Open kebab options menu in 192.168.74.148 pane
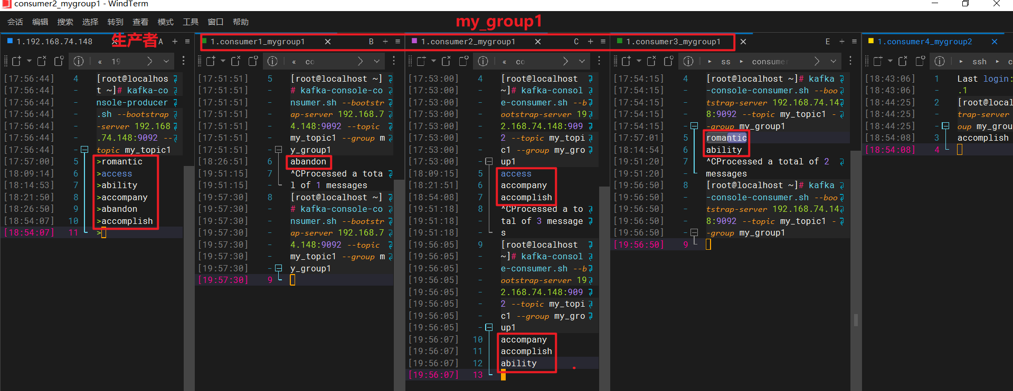 183,61
